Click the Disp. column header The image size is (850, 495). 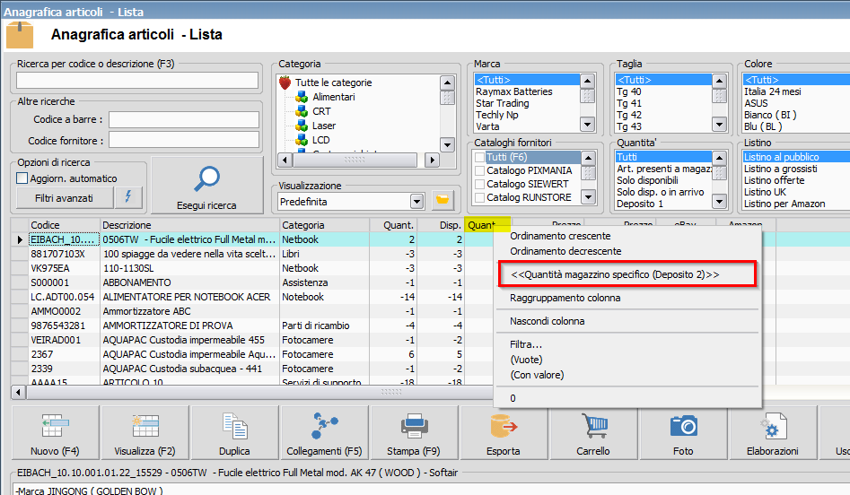click(x=441, y=225)
